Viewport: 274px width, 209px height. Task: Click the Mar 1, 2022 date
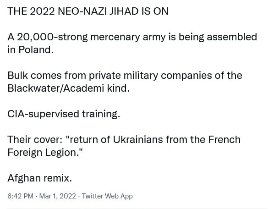(57, 196)
